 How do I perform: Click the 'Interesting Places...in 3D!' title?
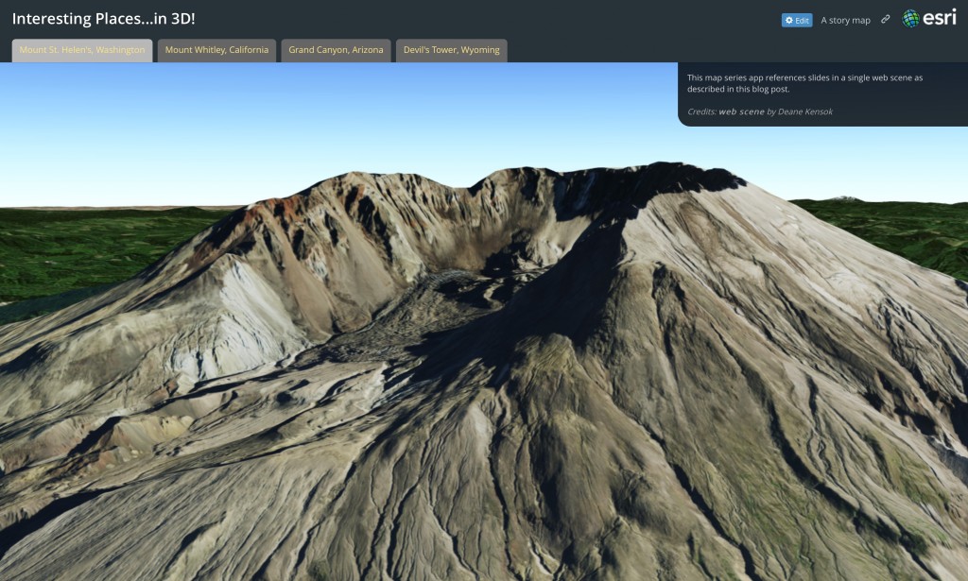pos(104,19)
